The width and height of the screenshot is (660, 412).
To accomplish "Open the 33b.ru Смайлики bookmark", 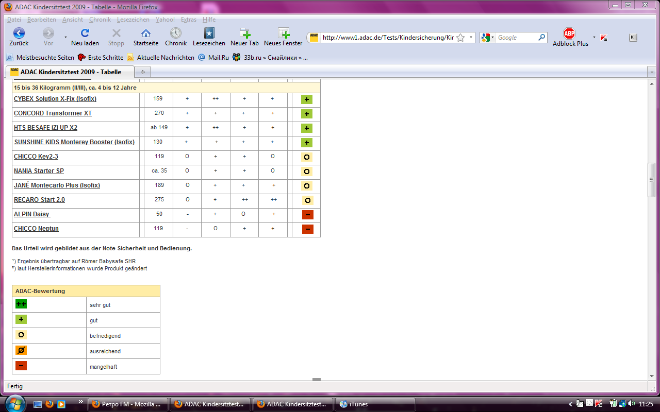I will coord(270,58).
